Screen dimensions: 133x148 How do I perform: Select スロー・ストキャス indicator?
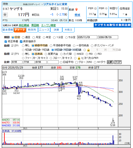coord(51,58)
